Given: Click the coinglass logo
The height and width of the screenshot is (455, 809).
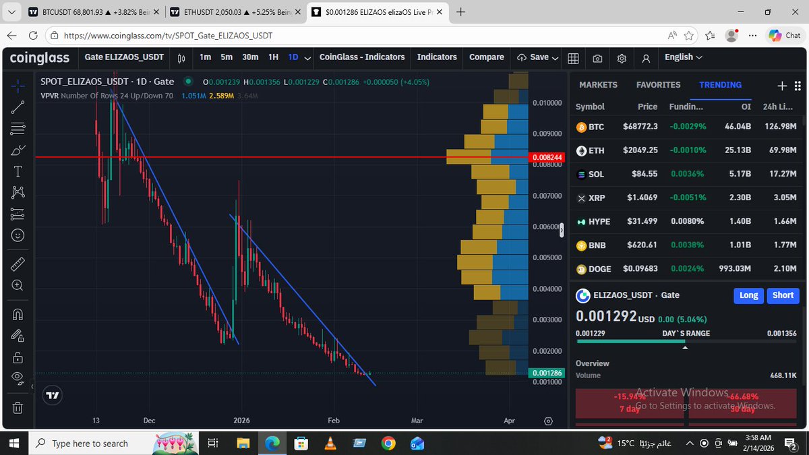Looking at the screenshot, I should (39, 58).
